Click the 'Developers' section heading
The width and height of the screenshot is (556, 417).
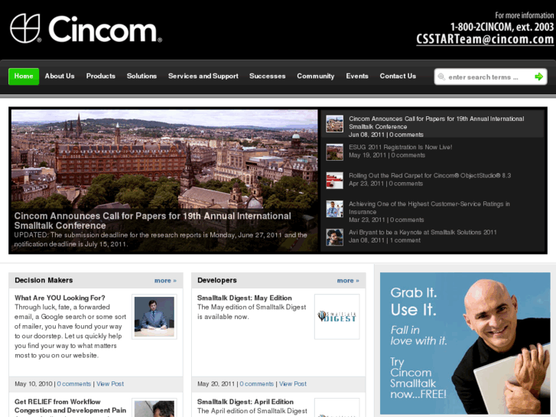point(217,280)
